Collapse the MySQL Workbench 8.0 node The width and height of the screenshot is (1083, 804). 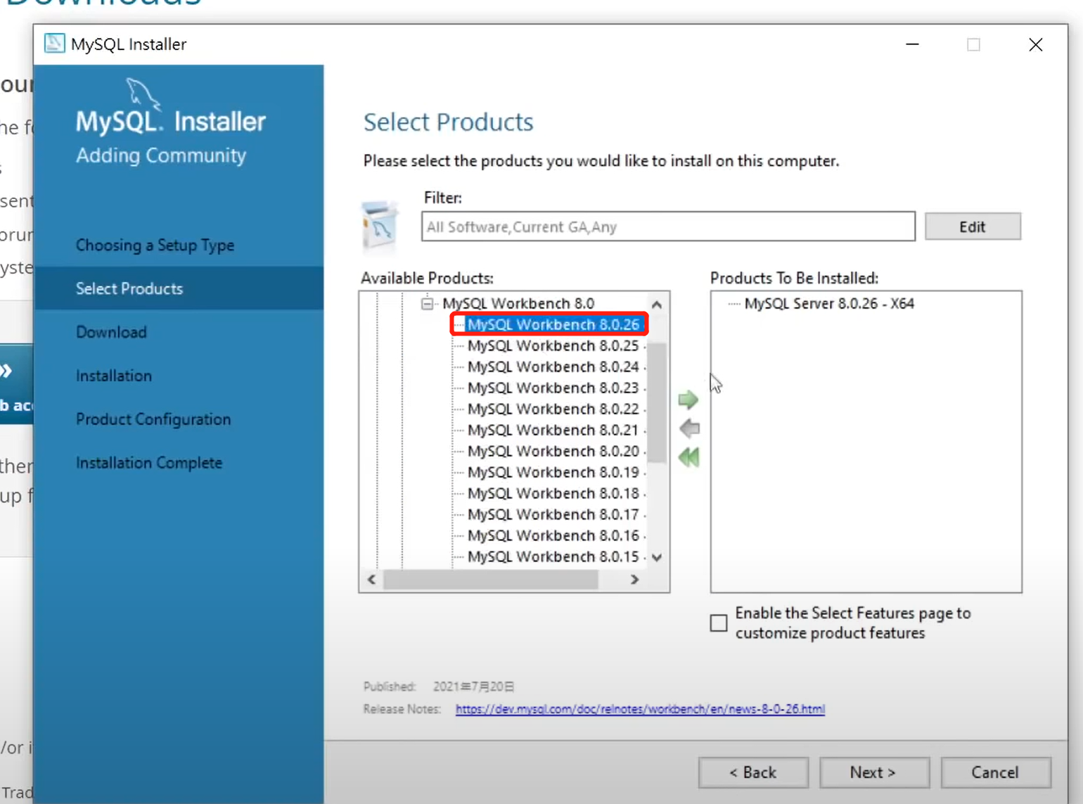click(x=427, y=304)
